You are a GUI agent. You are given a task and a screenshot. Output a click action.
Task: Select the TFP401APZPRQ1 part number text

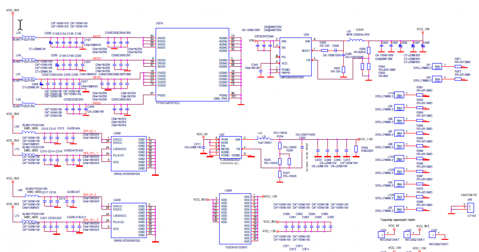(x=168, y=103)
